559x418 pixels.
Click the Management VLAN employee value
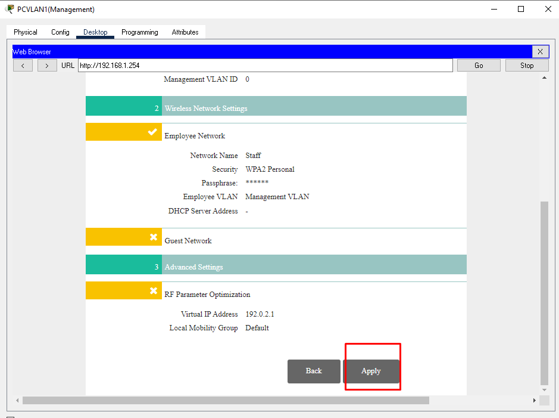coord(277,197)
